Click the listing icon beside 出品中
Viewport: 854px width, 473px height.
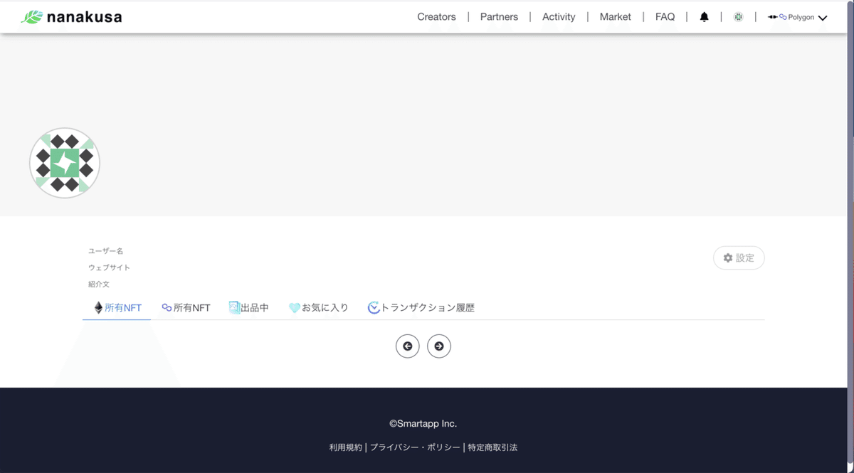coord(234,307)
